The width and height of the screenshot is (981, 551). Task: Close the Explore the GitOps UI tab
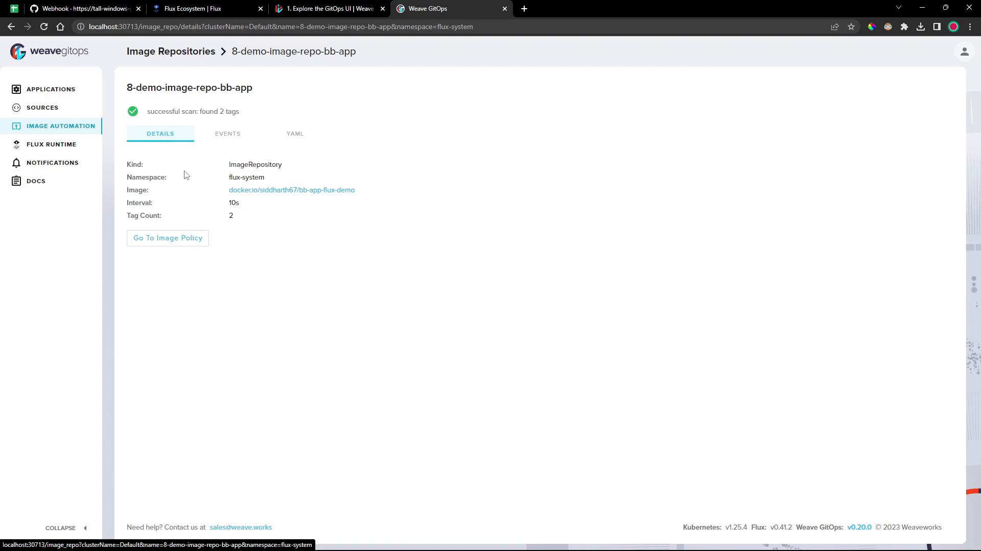383,9
